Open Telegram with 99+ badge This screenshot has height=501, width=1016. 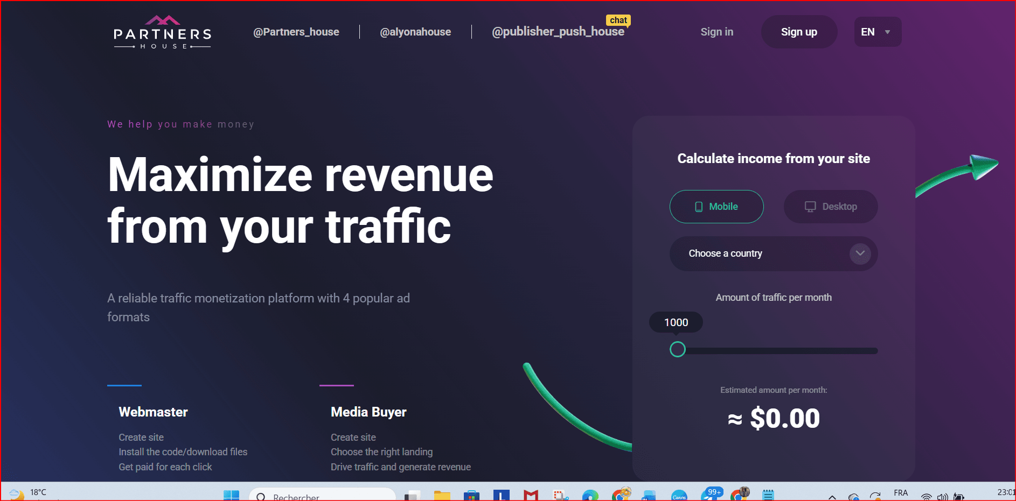point(709,496)
